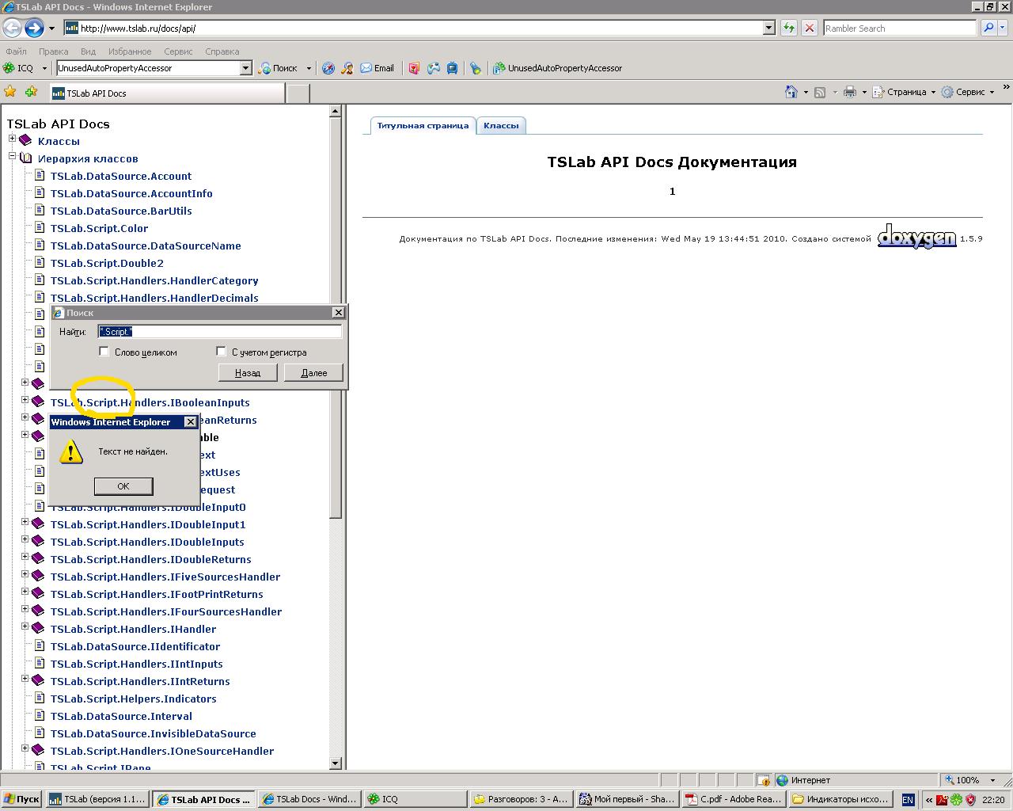This screenshot has width=1013, height=811.
Task: Click the people search icon on the ICQ toolbar
Action: coord(347,68)
